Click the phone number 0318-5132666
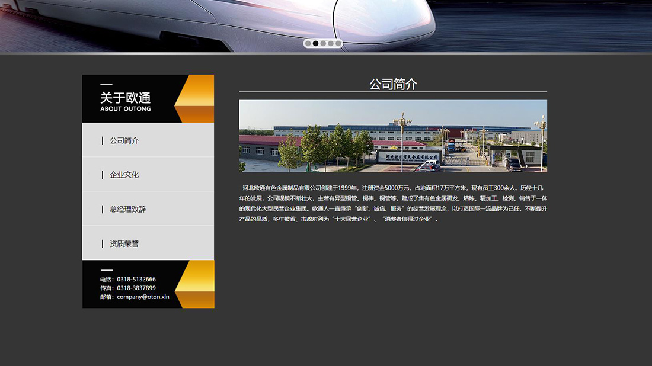 tap(136, 279)
